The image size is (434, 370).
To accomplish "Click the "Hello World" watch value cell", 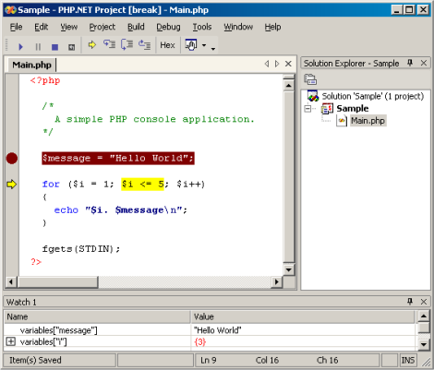I will pos(217,330).
